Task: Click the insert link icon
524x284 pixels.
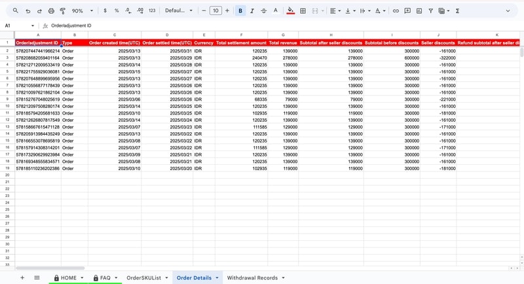Action: tap(396, 11)
